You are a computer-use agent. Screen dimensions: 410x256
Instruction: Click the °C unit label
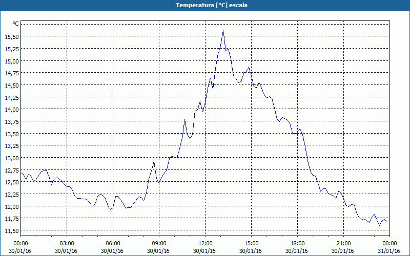[16, 24]
